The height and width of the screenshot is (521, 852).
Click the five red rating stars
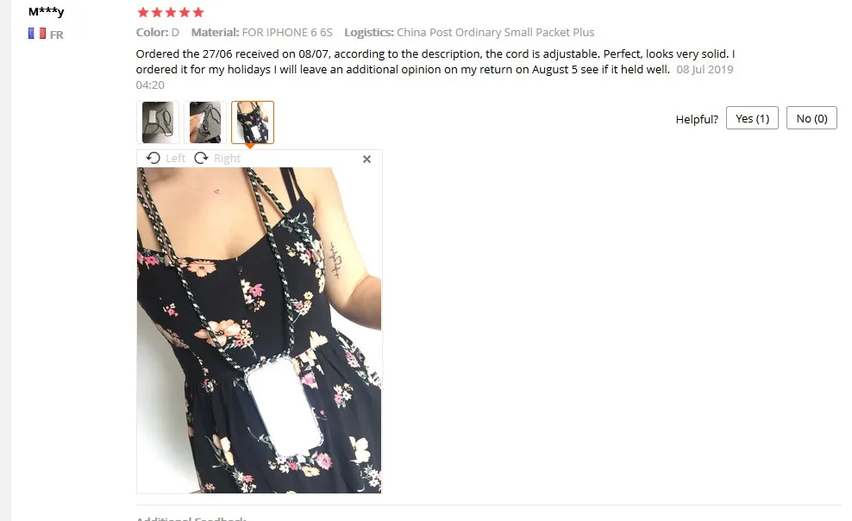pos(171,12)
